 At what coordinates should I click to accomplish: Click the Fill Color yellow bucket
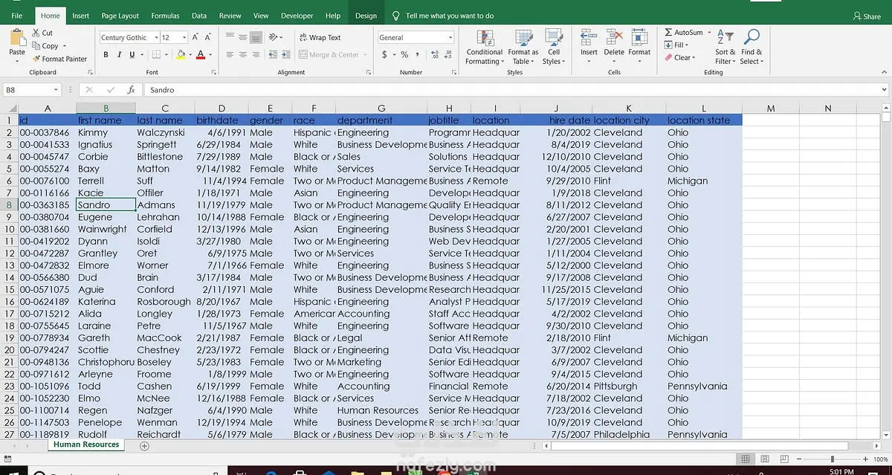181,55
